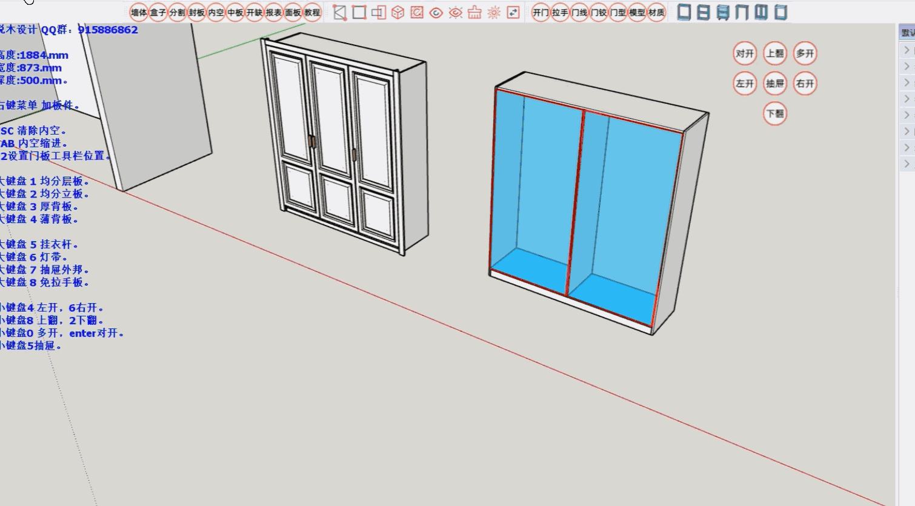Click the 对开 double-door button
The height and width of the screenshot is (506, 915).
pos(745,53)
